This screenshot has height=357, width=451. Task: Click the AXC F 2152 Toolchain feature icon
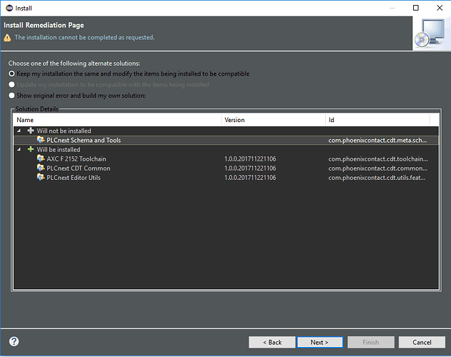[x=41, y=159]
